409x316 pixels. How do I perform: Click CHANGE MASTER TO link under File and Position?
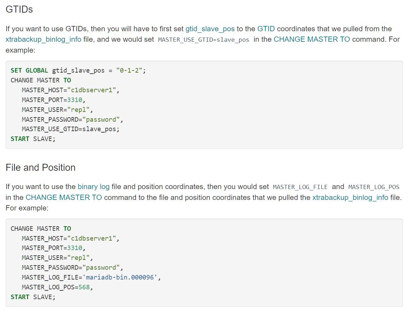click(x=64, y=197)
